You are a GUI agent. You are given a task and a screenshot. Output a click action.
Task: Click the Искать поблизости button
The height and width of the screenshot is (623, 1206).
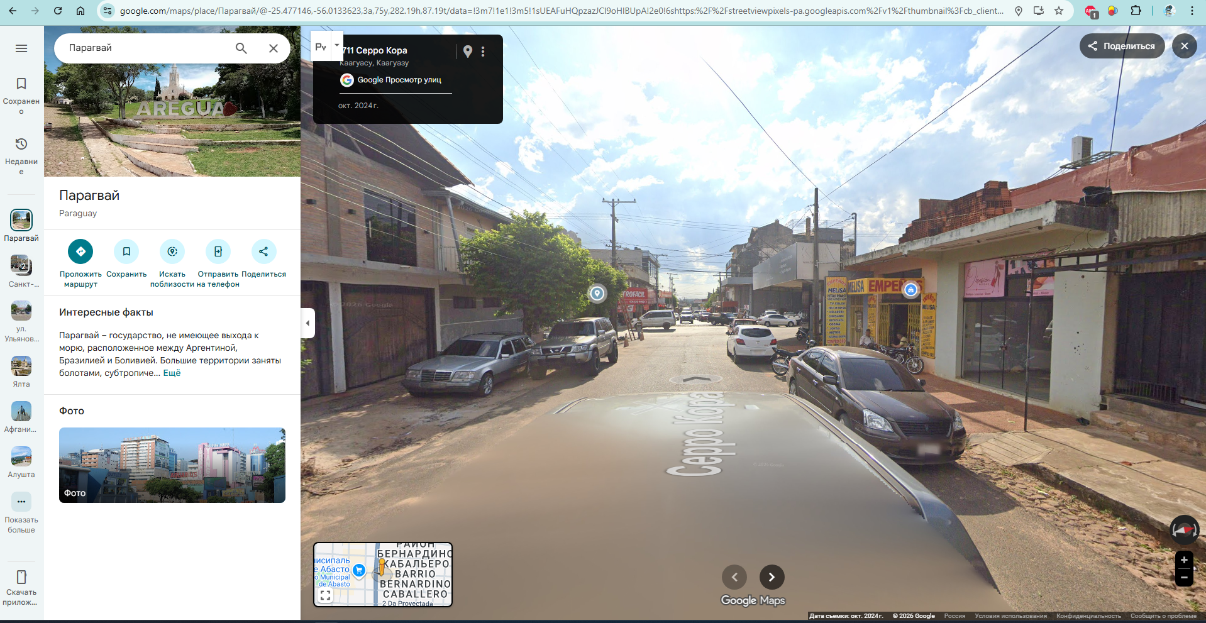(172, 263)
